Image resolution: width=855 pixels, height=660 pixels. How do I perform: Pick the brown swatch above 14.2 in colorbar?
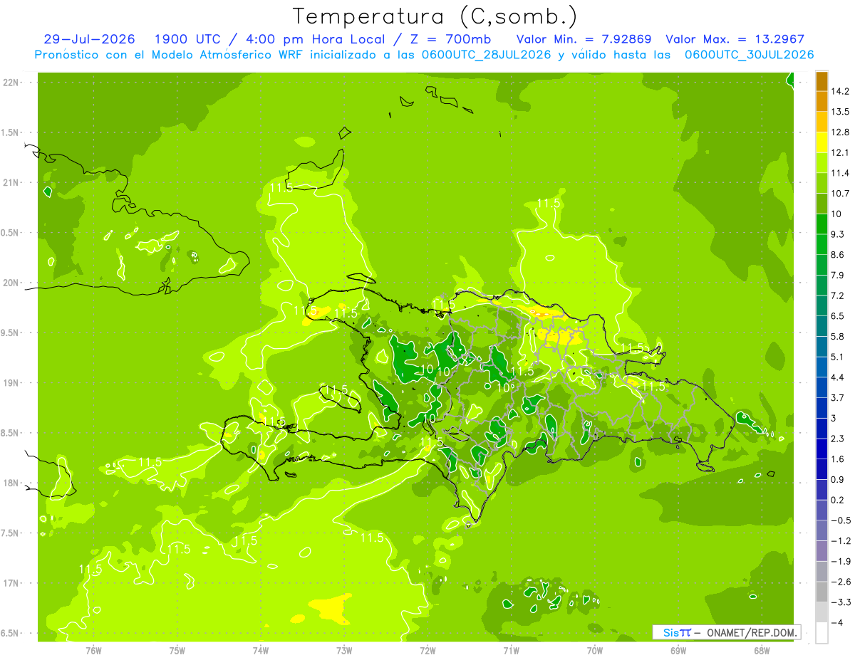click(822, 81)
